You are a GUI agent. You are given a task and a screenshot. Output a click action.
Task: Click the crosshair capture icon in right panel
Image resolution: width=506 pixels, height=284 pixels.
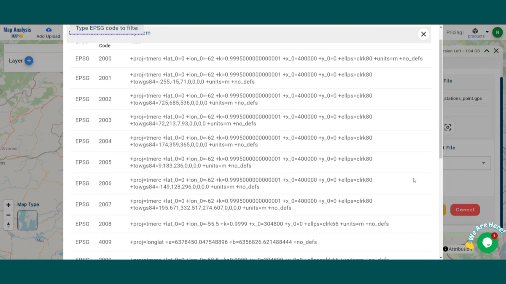tap(447, 127)
